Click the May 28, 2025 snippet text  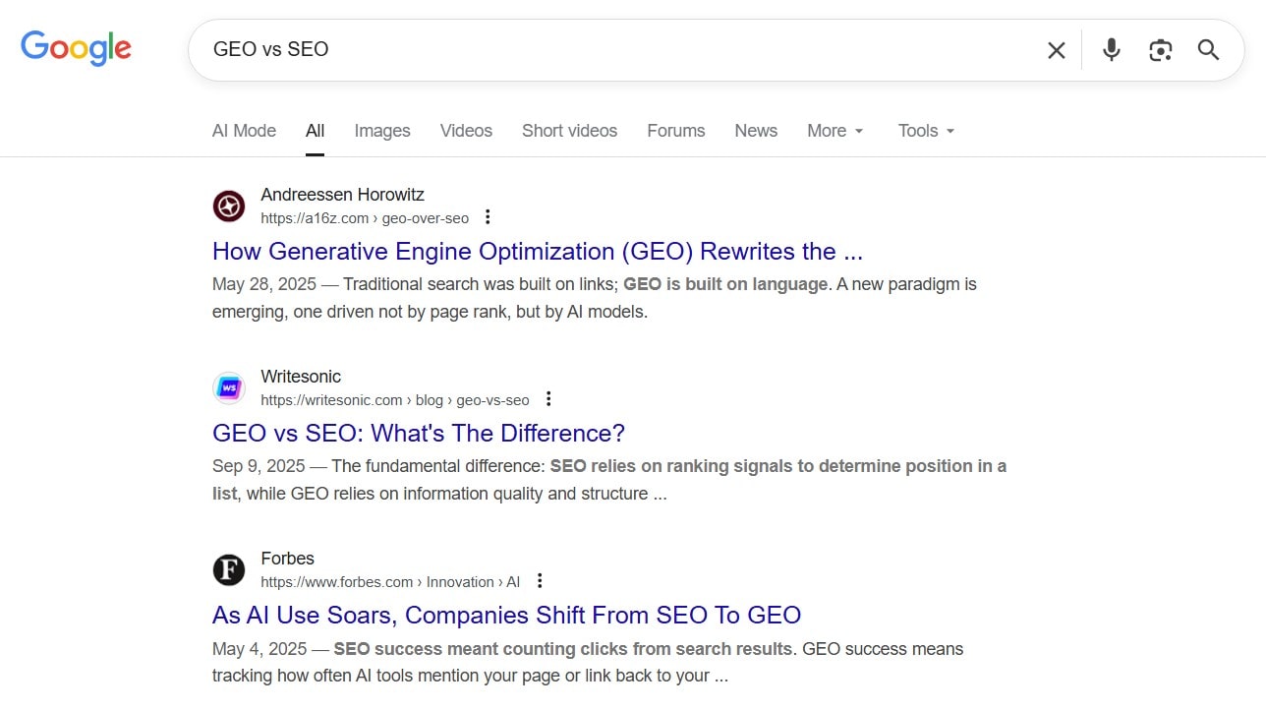[595, 298]
